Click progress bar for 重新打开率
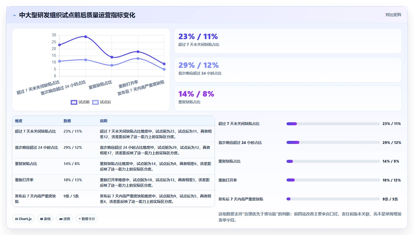This screenshot has height=235, width=414. (333, 180)
